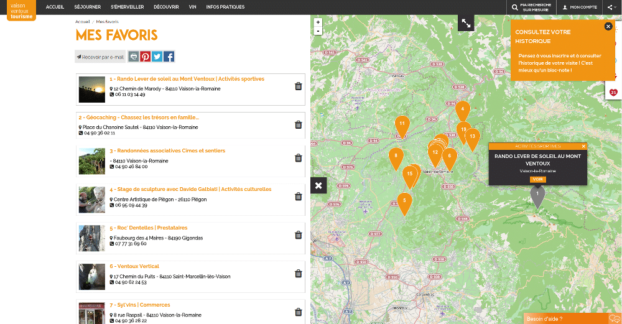Open Randonnées associatives Cimes et sentiers link

167,150
